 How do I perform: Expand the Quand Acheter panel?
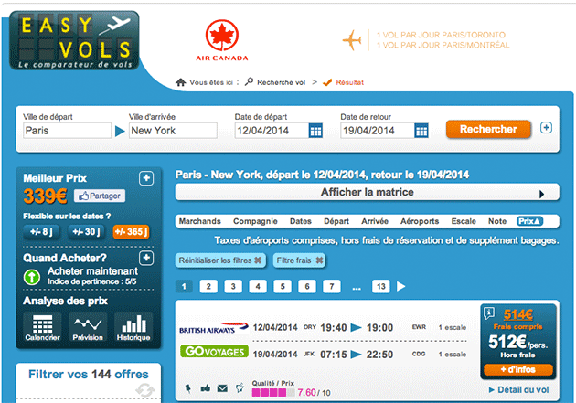146,258
